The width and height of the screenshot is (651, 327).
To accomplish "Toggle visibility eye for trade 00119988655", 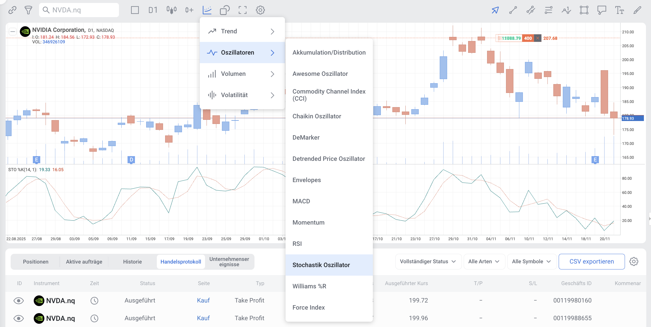I will pyautogui.click(x=19, y=318).
